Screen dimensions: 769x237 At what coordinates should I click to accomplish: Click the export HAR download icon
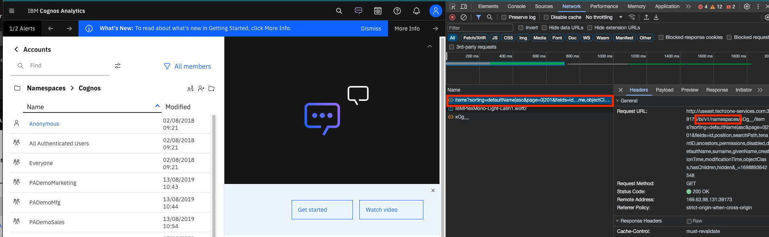click(656, 17)
